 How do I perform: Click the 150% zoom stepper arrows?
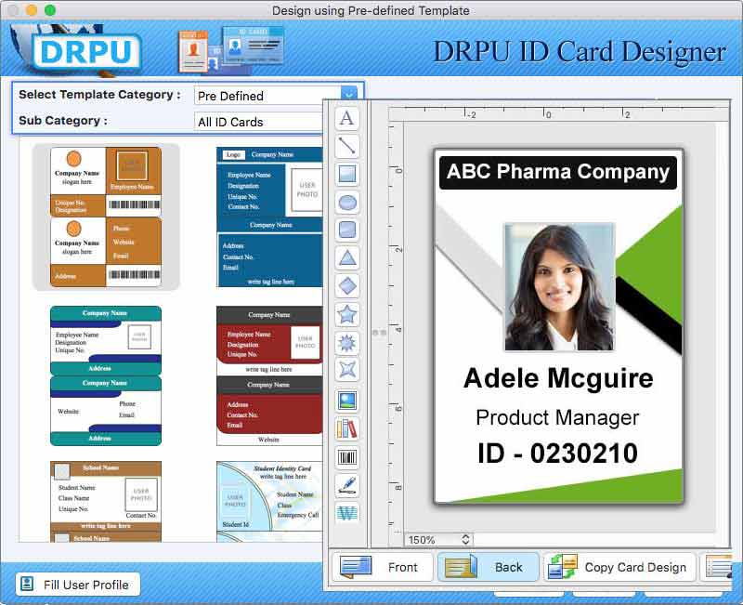point(465,540)
